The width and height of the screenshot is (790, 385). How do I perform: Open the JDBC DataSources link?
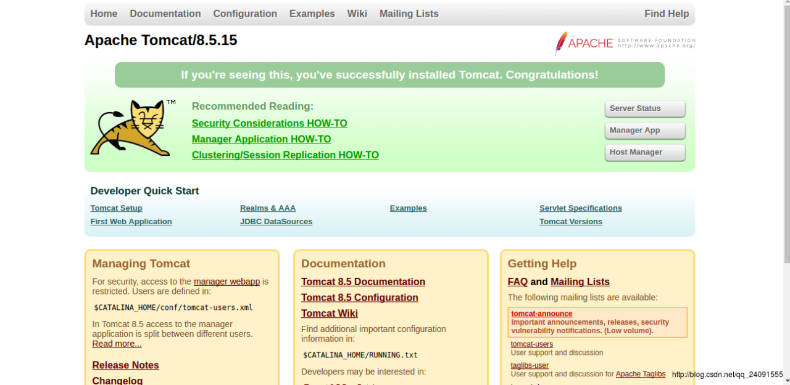[276, 222]
